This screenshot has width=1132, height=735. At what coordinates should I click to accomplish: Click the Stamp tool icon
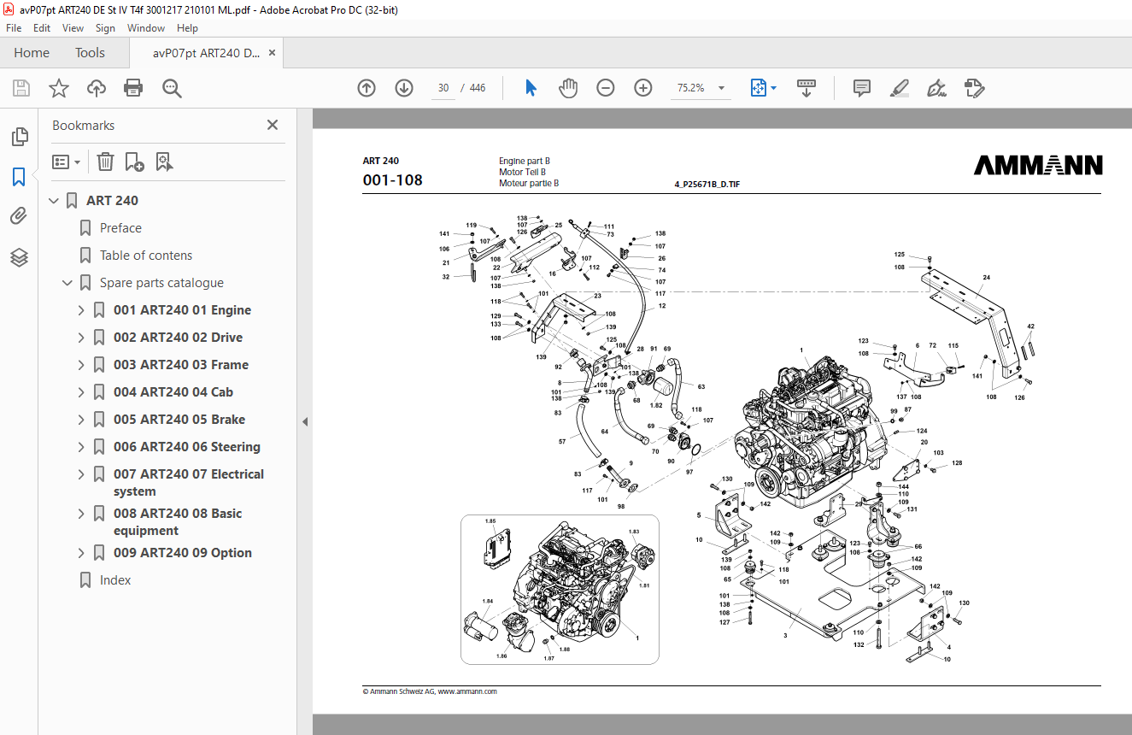975,88
